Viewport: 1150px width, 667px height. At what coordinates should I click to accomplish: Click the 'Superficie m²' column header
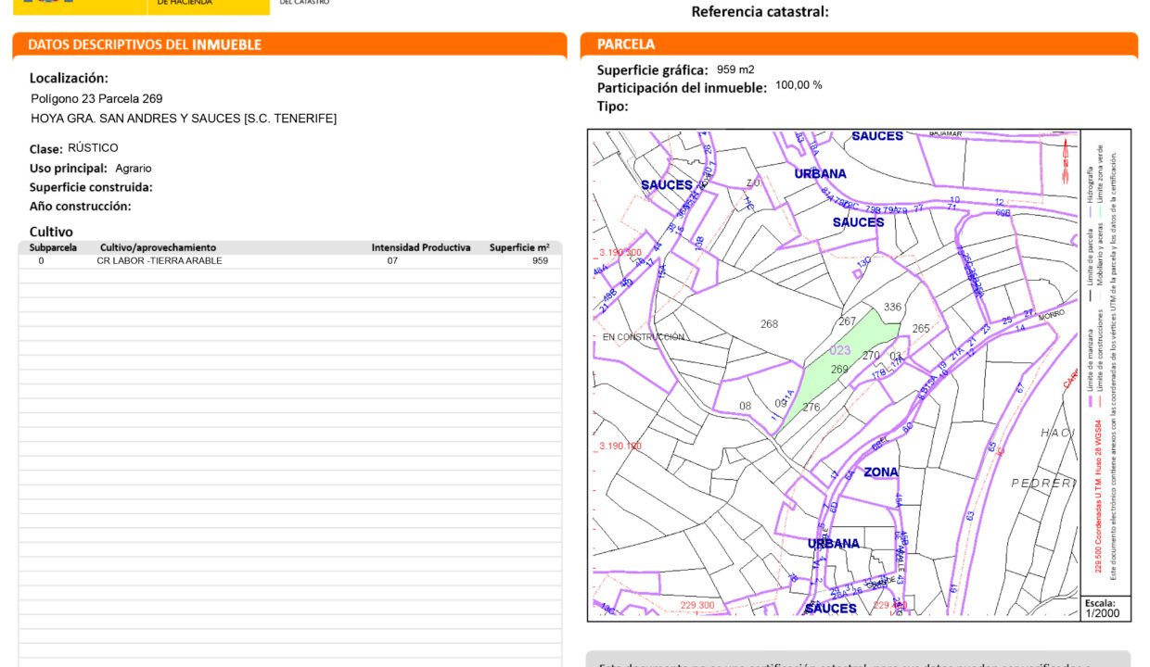(519, 247)
